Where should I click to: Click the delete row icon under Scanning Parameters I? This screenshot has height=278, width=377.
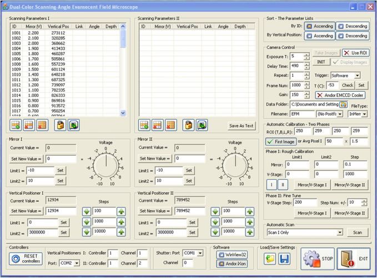click(x=29, y=125)
